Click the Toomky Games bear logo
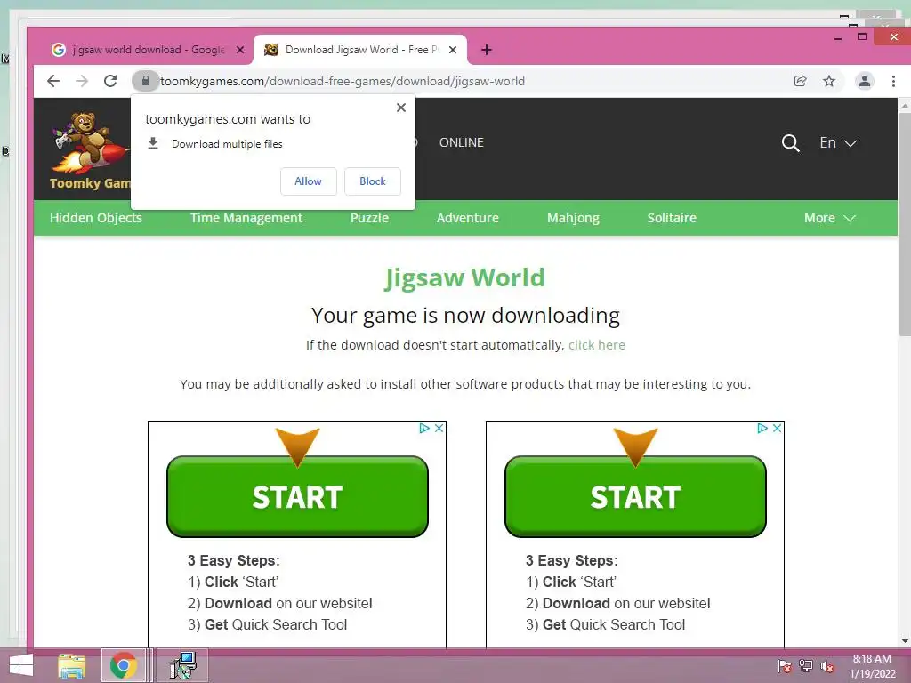The height and width of the screenshot is (683, 911). tap(90, 150)
